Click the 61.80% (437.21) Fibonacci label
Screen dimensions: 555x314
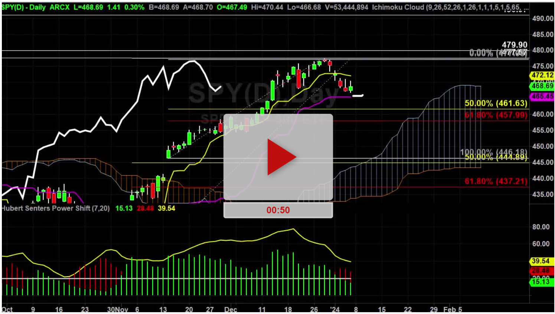pos(496,181)
